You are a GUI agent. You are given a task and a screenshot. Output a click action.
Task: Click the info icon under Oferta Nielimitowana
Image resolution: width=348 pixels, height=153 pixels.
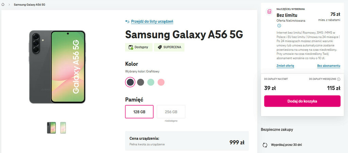click(x=279, y=26)
